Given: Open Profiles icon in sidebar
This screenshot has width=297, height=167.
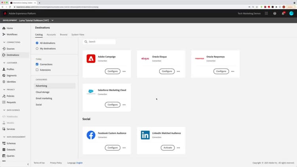Looking at the screenshot, I should coord(4,69).
